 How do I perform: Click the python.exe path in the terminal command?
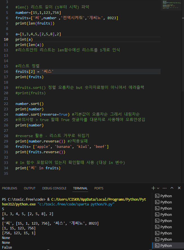tap(75, 202)
